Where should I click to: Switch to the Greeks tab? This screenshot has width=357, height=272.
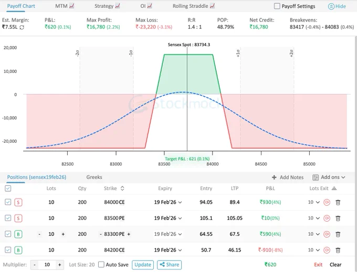tap(94, 177)
